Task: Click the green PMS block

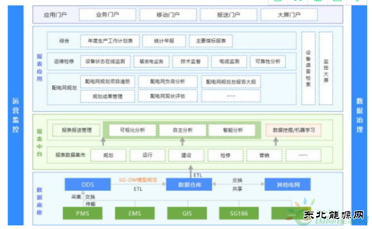Action: 82,213
